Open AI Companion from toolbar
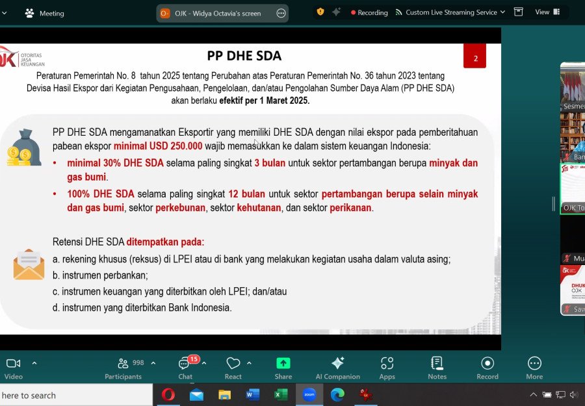585x406 pixels. pyautogui.click(x=337, y=368)
